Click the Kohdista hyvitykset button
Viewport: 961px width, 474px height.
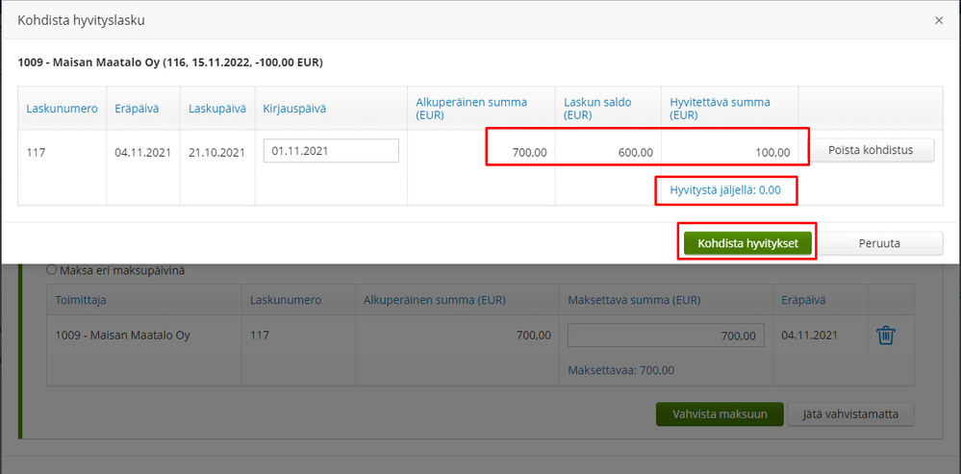point(747,243)
